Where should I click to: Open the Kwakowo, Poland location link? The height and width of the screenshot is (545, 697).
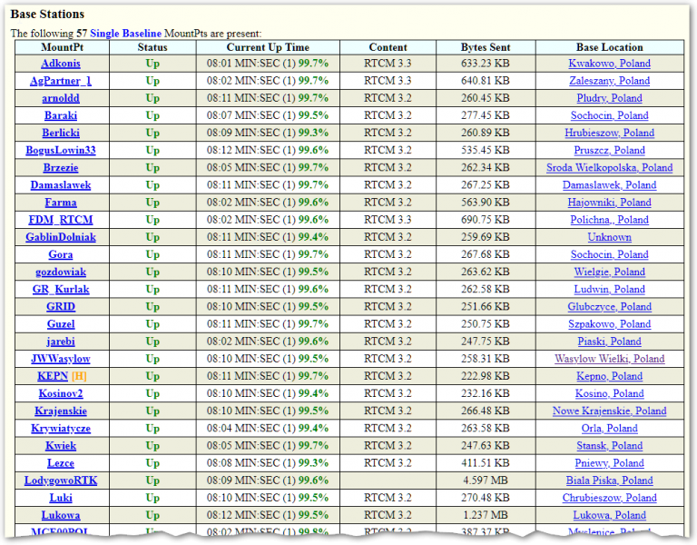609,64
